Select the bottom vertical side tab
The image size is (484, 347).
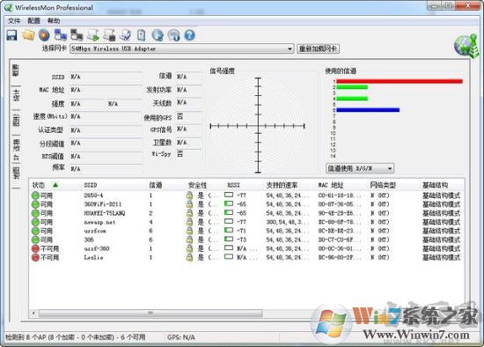click(x=16, y=173)
